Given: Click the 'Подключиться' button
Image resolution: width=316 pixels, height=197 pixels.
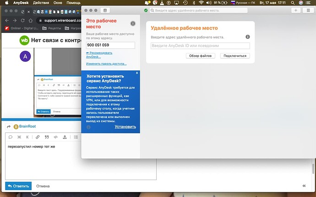Looking at the screenshot, I should tap(235, 56).
